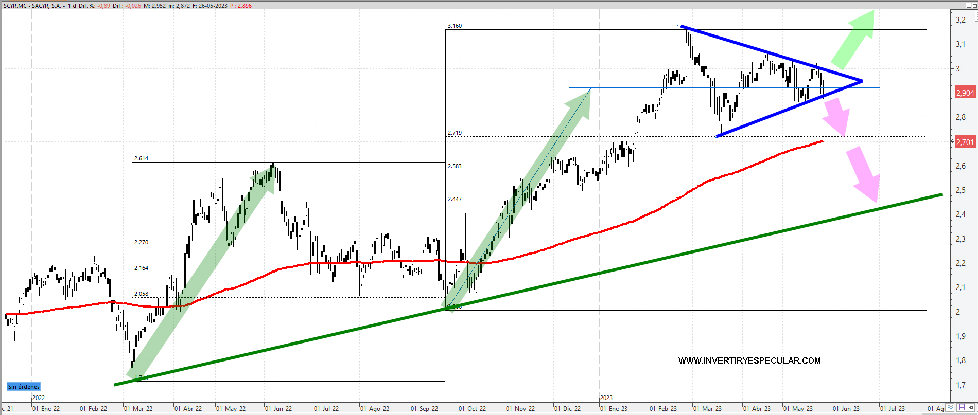Click the pin icon at bottom right

[x=972, y=407]
